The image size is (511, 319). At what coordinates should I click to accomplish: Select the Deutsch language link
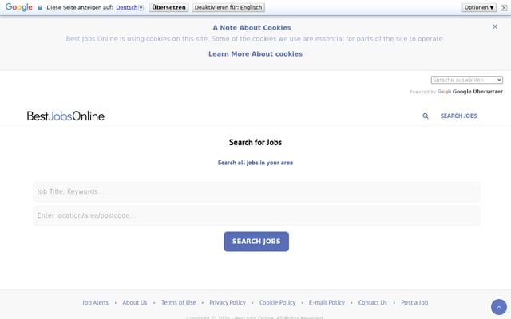click(x=126, y=7)
